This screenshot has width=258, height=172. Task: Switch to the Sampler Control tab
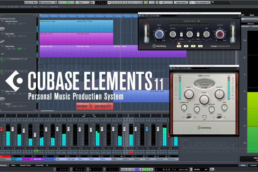[26, 165]
